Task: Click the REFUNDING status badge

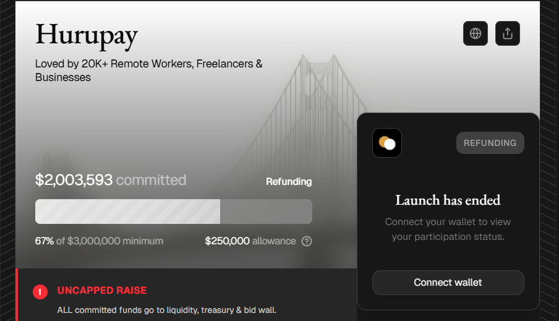Action: tap(490, 143)
